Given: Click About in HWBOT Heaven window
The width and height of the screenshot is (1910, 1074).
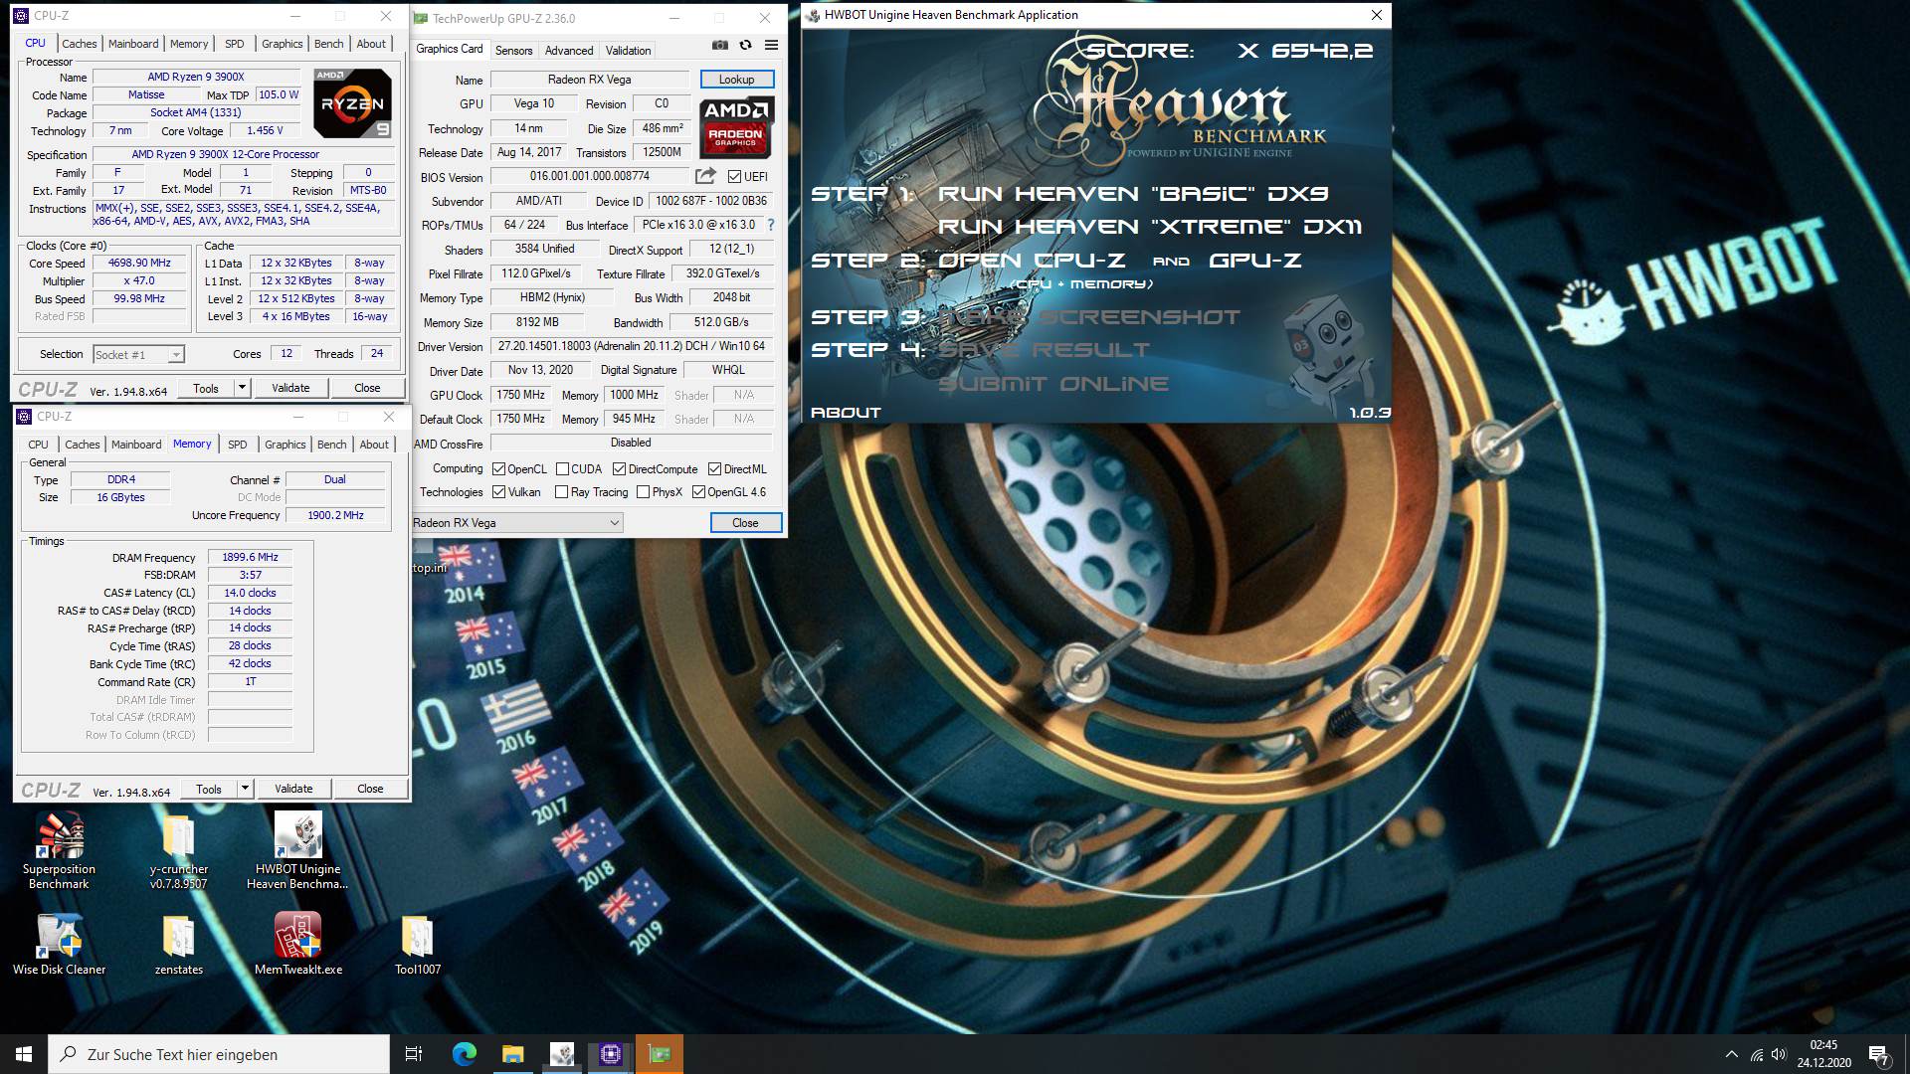Looking at the screenshot, I should click(x=846, y=412).
